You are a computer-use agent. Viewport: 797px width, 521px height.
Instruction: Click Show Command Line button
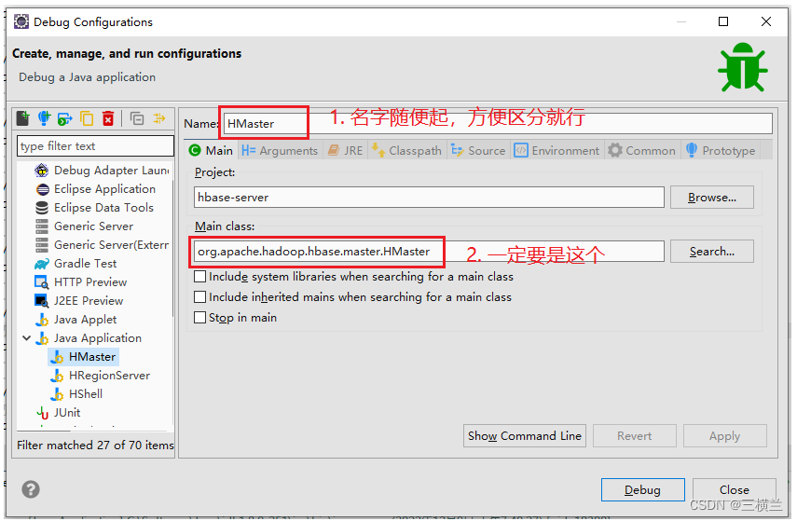[x=525, y=436]
